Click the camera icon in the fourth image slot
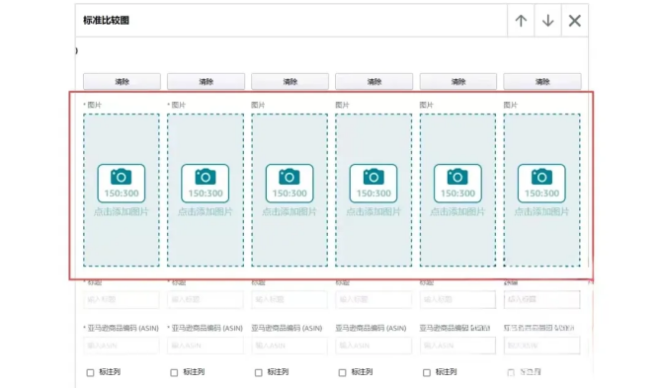The image size is (663, 388). [373, 177]
